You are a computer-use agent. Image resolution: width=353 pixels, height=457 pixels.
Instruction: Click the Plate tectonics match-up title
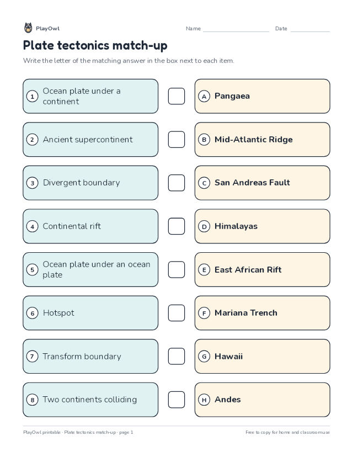pyautogui.click(x=95, y=45)
